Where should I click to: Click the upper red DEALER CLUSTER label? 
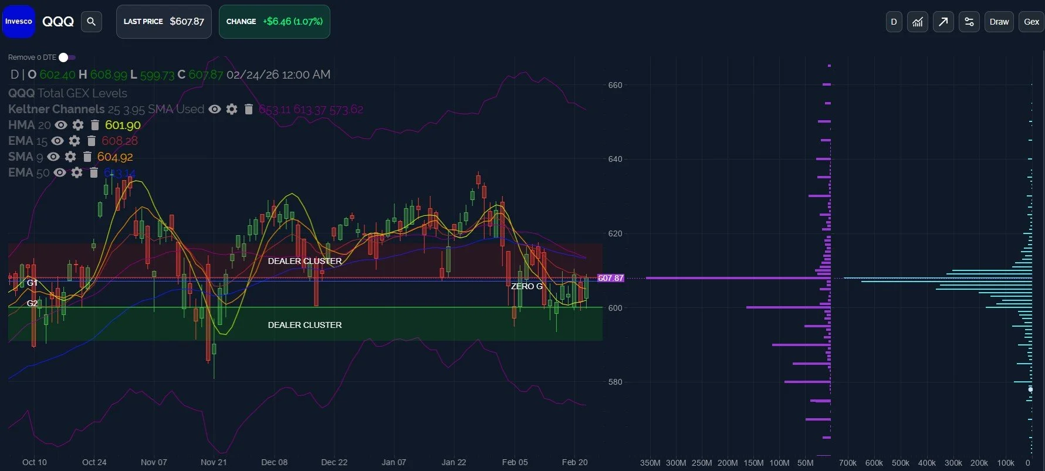pos(305,261)
